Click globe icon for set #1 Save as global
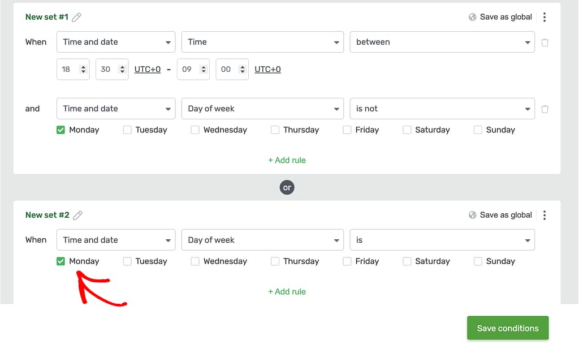 click(x=473, y=17)
